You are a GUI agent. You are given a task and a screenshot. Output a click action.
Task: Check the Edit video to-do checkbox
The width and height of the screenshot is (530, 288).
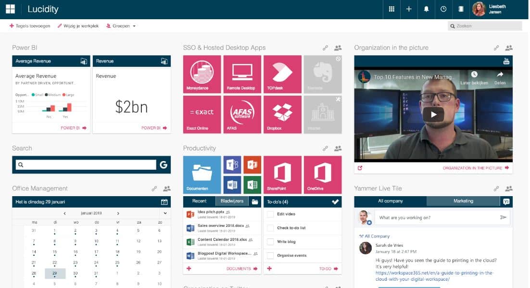[270, 214]
